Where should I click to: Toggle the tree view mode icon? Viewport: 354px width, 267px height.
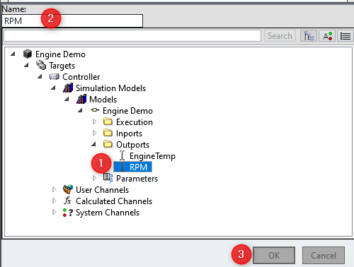(309, 36)
